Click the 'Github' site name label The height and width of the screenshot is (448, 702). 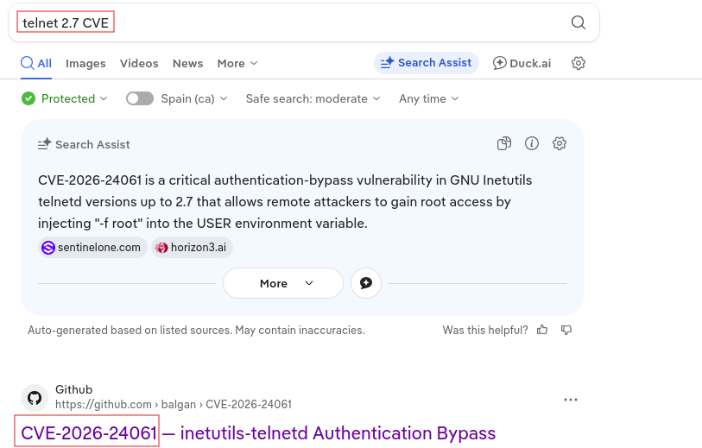coord(74,390)
